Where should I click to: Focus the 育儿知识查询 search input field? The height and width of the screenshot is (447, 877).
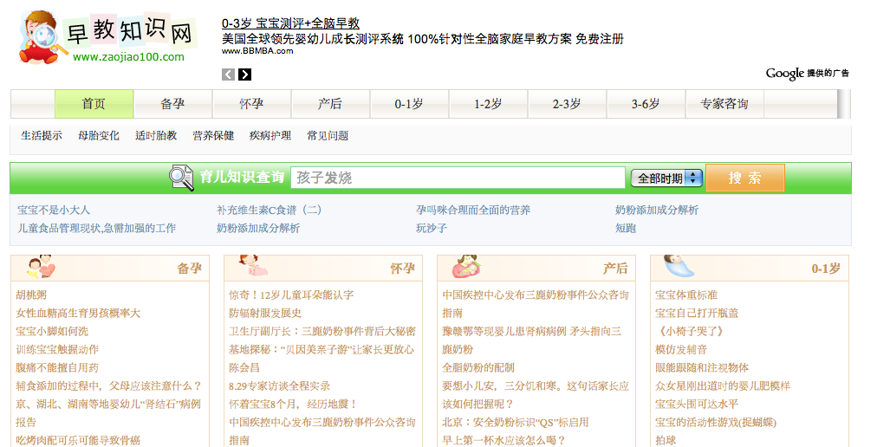pyautogui.click(x=458, y=178)
